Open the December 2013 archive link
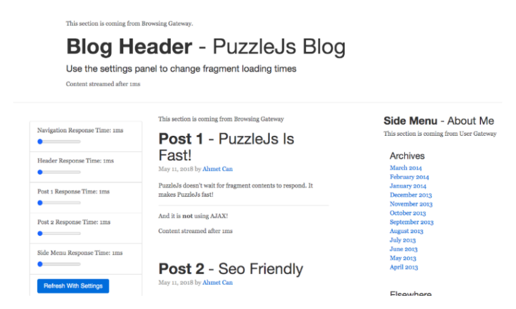 coord(410,195)
